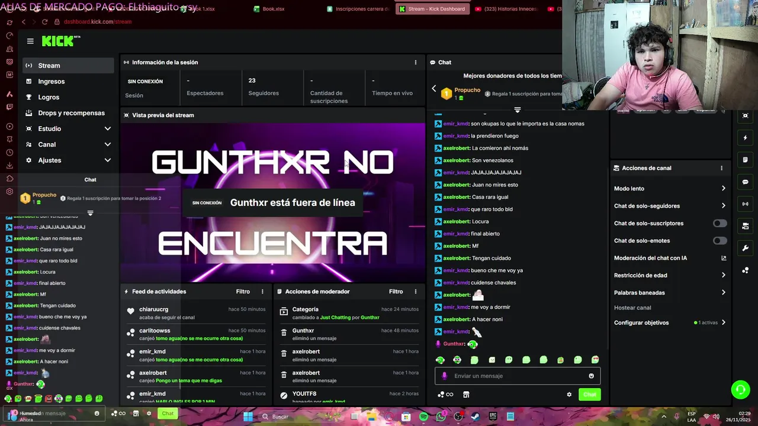Click green Chat send button in main chat
Image resolution: width=758 pixels, height=426 pixels.
(x=590, y=395)
